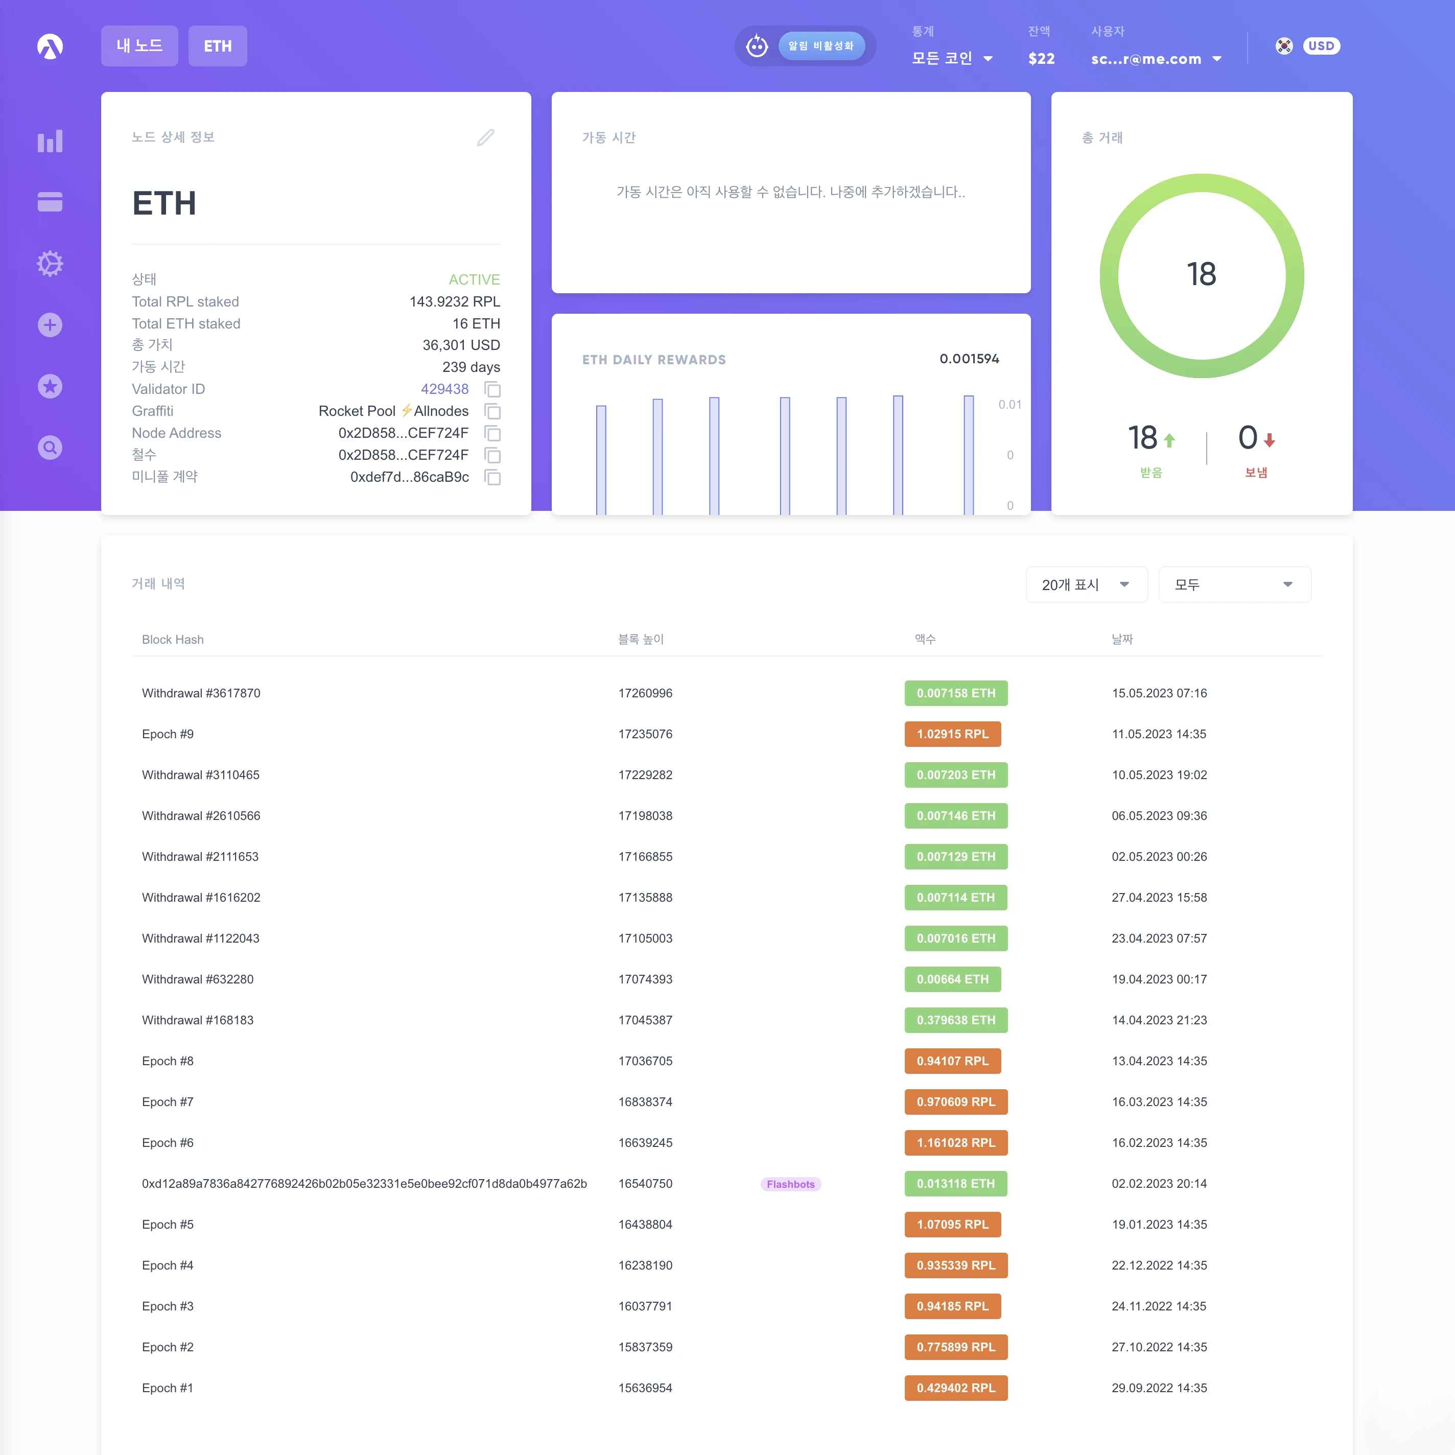This screenshot has width=1455, height=1455.
Task: Click the Withdrawal #2610566 row
Action: pos(727,815)
